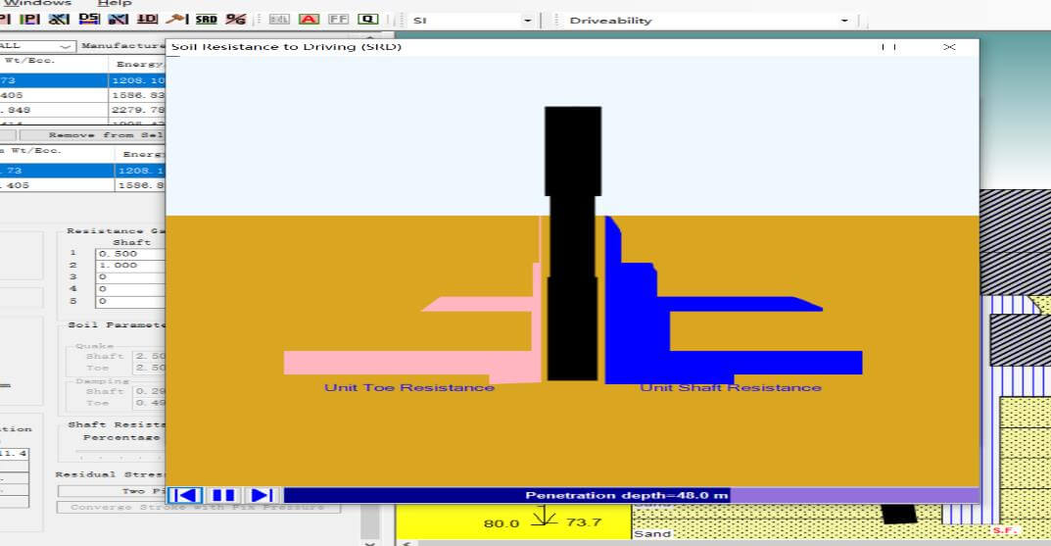The width and height of the screenshot is (1051, 546).
Task: Click the black pile in SRD animation
Action: click(x=572, y=243)
